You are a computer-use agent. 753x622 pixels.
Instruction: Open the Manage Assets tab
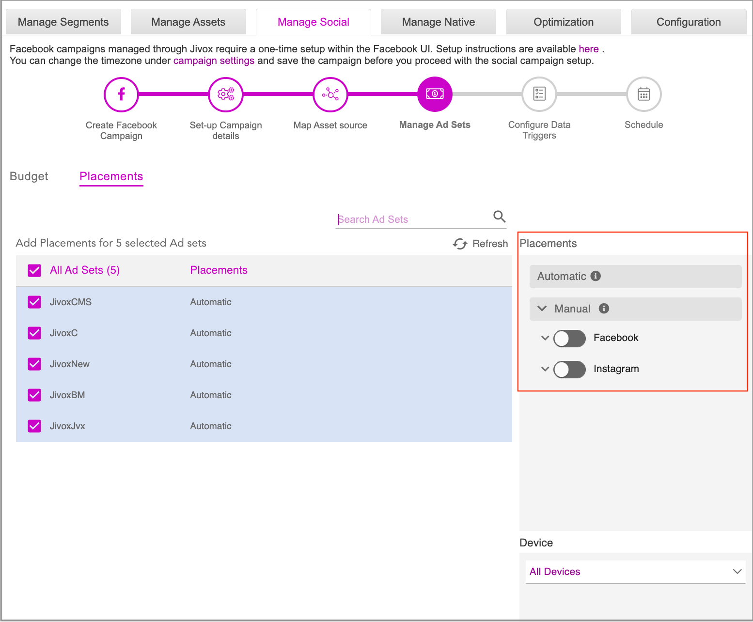pos(188,22)
